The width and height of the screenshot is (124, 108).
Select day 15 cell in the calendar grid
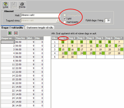click(x=63, y=50)
